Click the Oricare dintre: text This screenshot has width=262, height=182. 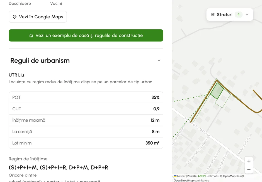(23, 175)
